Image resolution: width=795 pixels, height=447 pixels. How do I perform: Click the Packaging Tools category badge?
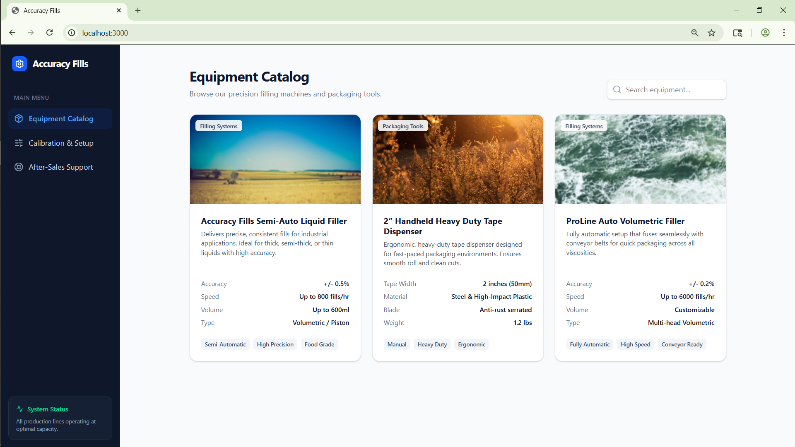[x=402, y=126]
